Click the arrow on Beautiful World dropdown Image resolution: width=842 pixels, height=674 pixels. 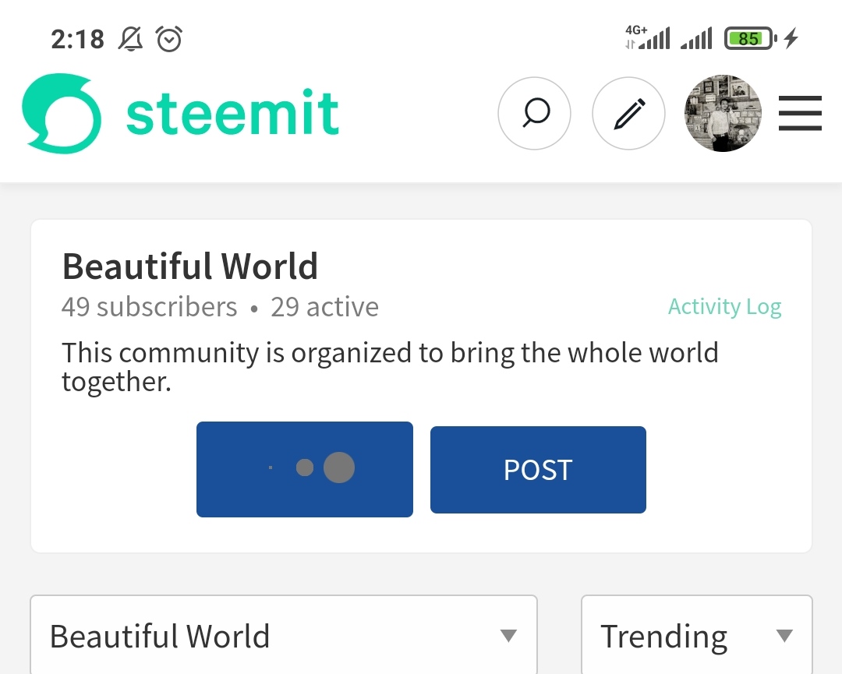508,636
